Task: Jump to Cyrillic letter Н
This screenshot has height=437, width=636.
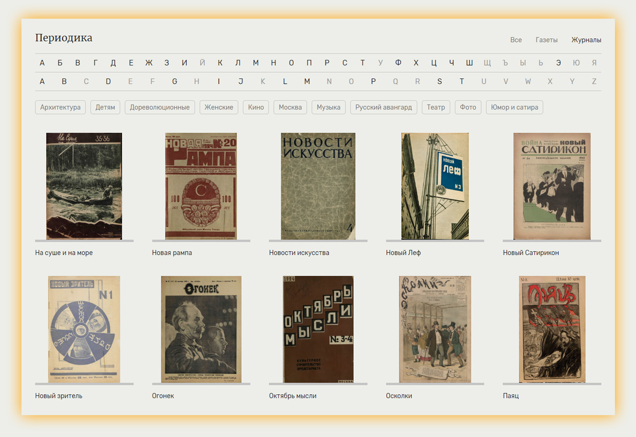Action: (x=273, y=63)
